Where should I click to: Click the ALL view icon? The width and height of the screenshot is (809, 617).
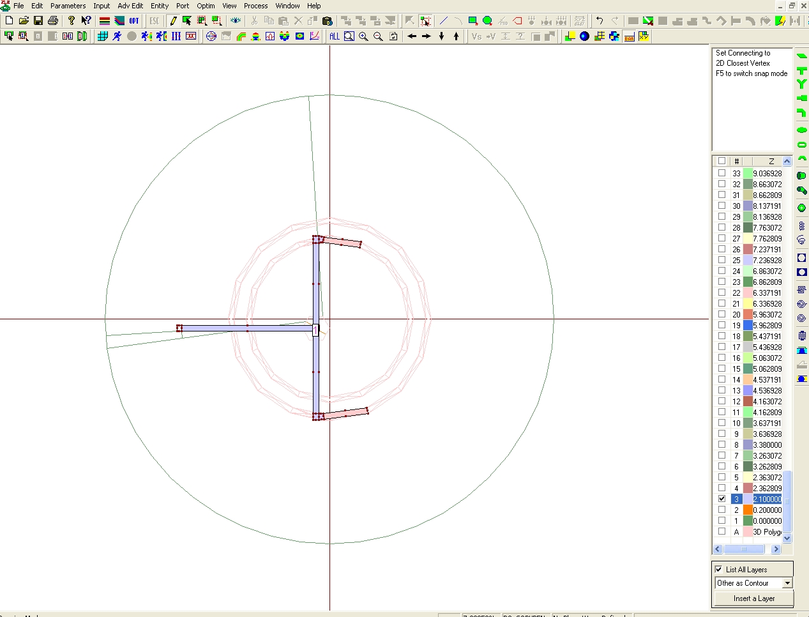[335, 36]
